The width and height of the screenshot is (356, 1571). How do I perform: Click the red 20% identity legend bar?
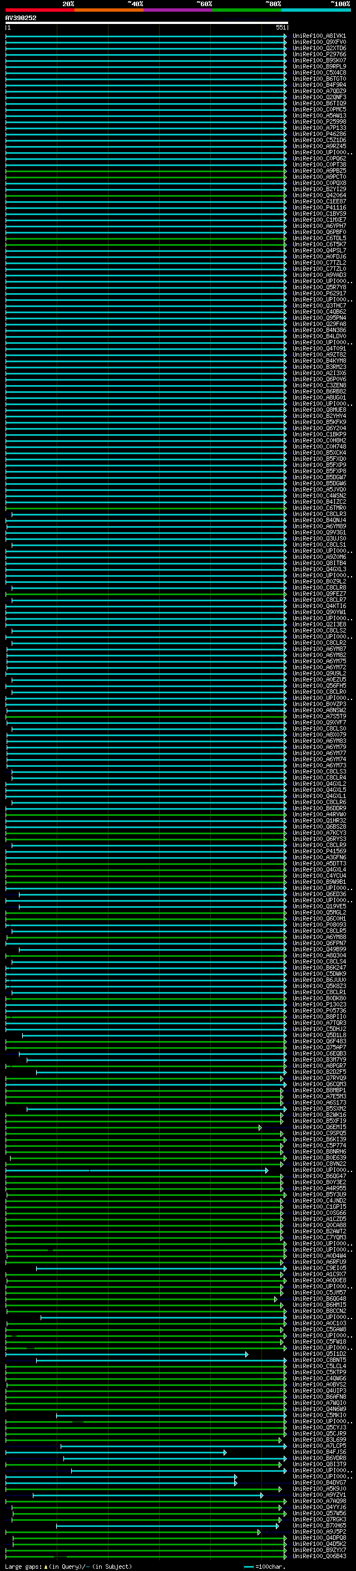click(x=39, y=10)
